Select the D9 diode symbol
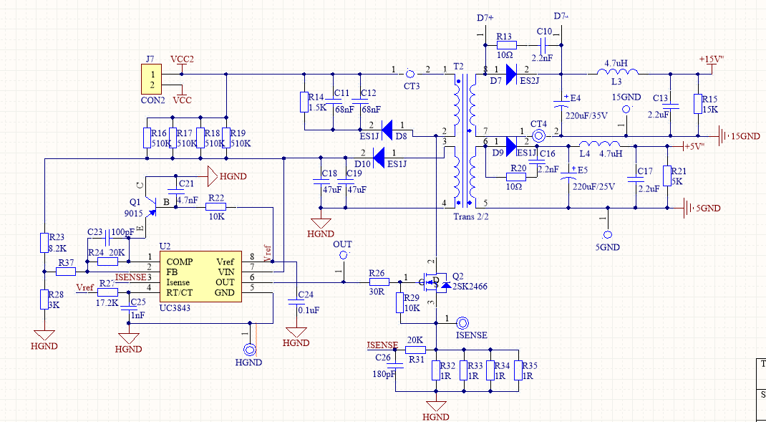 point(510,146)
